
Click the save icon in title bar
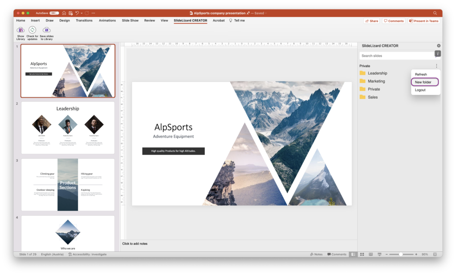click(x=70, y=13)
